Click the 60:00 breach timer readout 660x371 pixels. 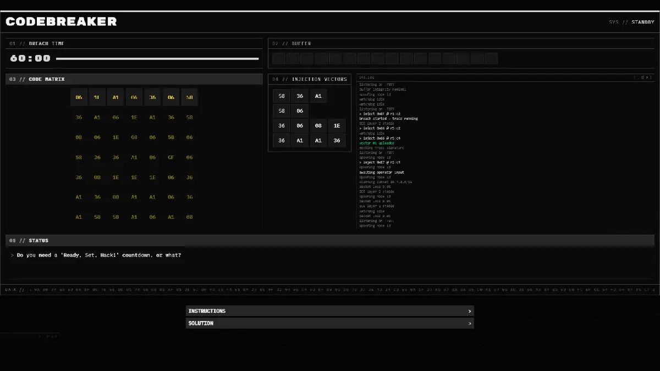(30, 58)
